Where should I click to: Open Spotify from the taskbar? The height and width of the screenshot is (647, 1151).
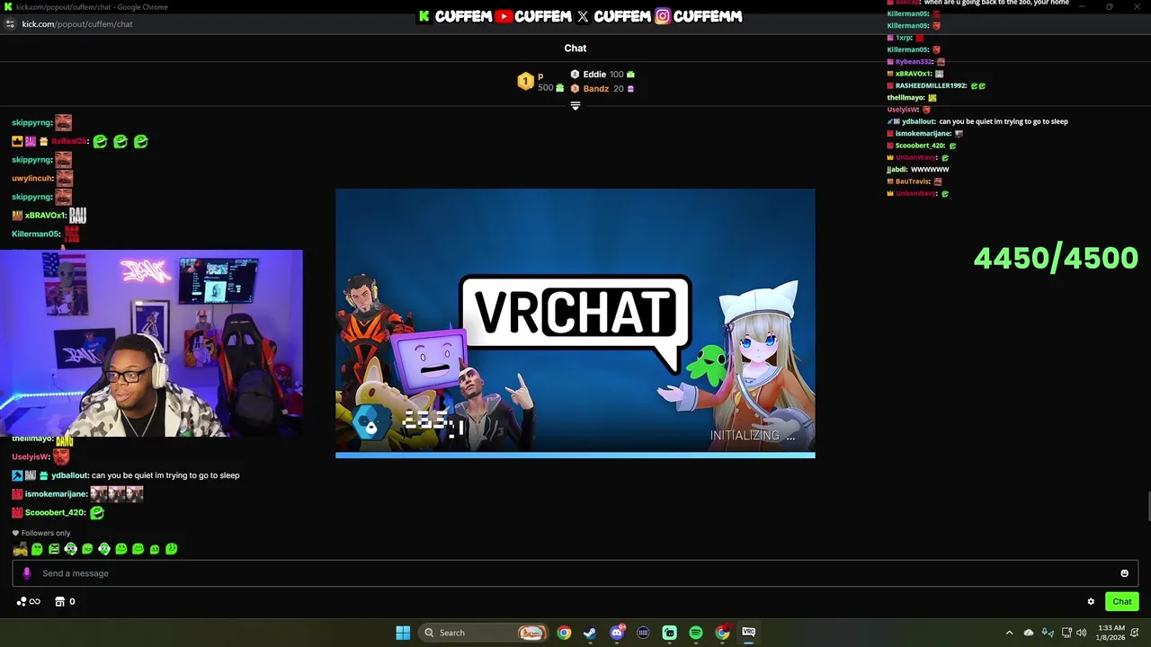[696, 633]
